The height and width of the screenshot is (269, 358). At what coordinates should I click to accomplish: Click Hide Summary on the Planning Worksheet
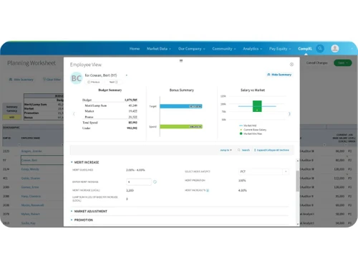[x=21, y=80]
